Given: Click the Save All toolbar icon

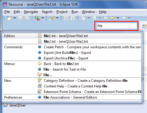Looking at the screenshot, I should pos(27,18).
